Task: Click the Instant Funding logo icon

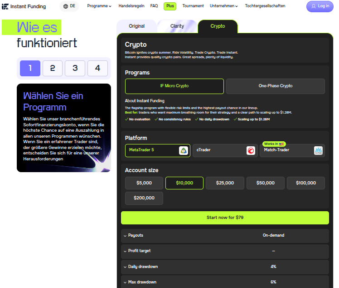Action: coord(5,6)
